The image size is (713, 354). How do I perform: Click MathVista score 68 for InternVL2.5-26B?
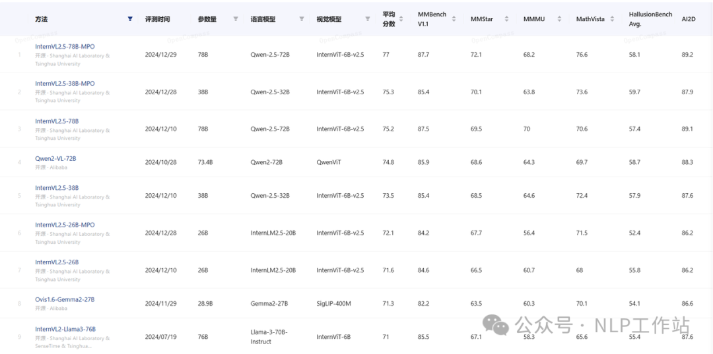(x=580, y=270)
